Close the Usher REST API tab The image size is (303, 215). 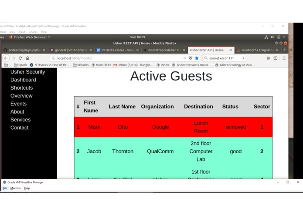tap(231, 50)
